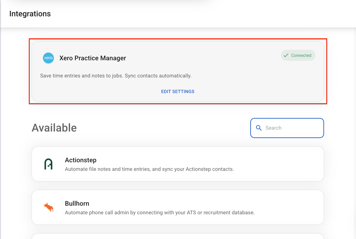
Task: Click the Bullhorn name label
Action: point(77,203)
